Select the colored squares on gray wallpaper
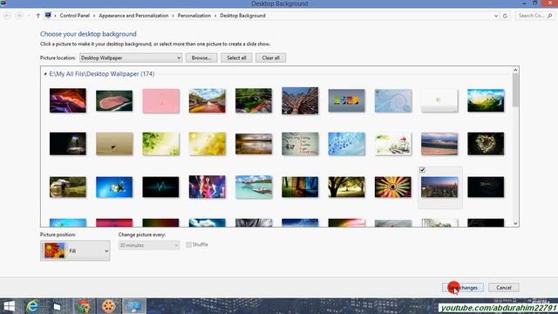 click(347, 101)
